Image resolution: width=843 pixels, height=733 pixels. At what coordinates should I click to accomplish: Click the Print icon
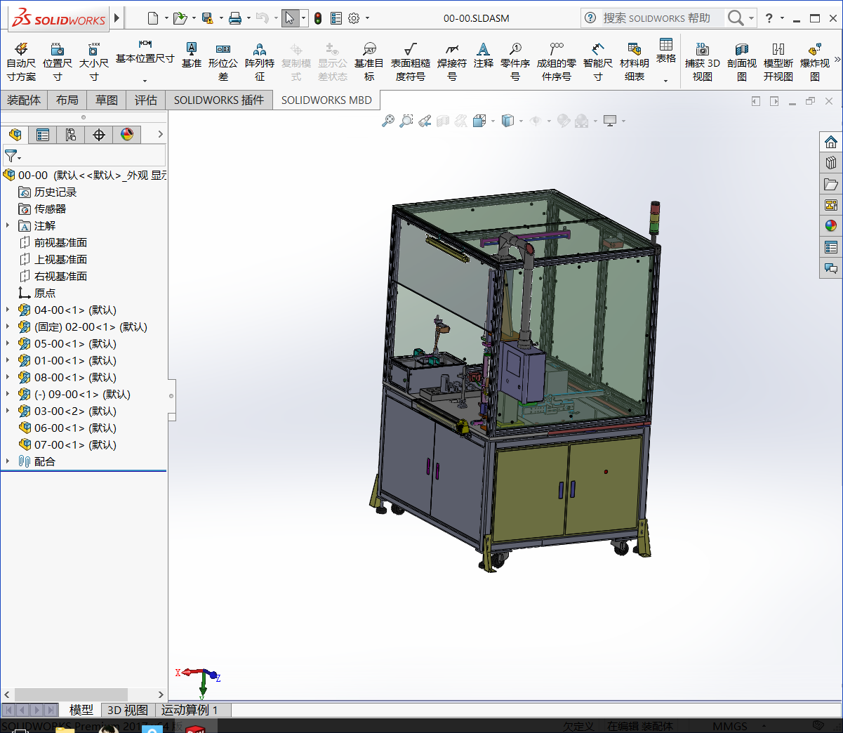235,18
